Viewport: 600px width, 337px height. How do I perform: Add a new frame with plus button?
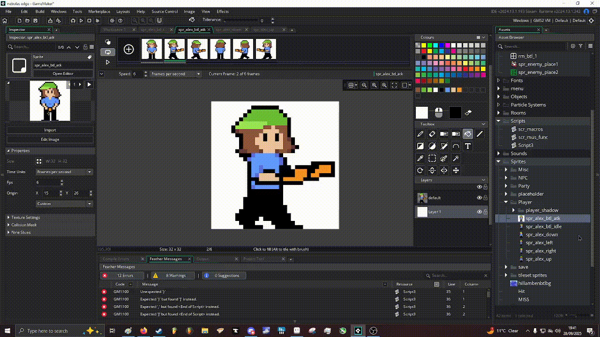coord(128,49)
